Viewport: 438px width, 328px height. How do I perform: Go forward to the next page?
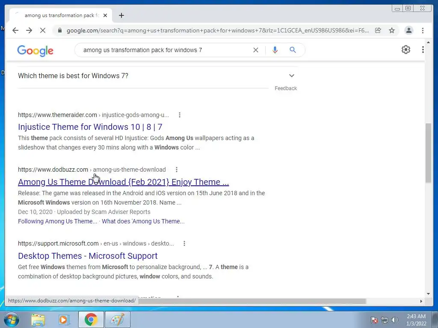pos(29,30)
